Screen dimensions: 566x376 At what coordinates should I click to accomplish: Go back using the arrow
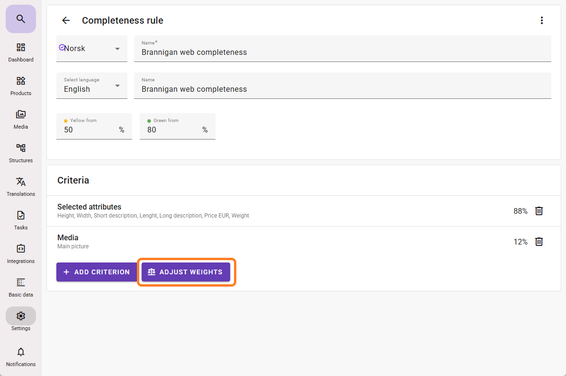[x=66, y=20]
